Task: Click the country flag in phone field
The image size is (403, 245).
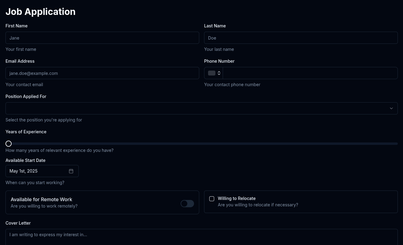Action: (211, 73)
